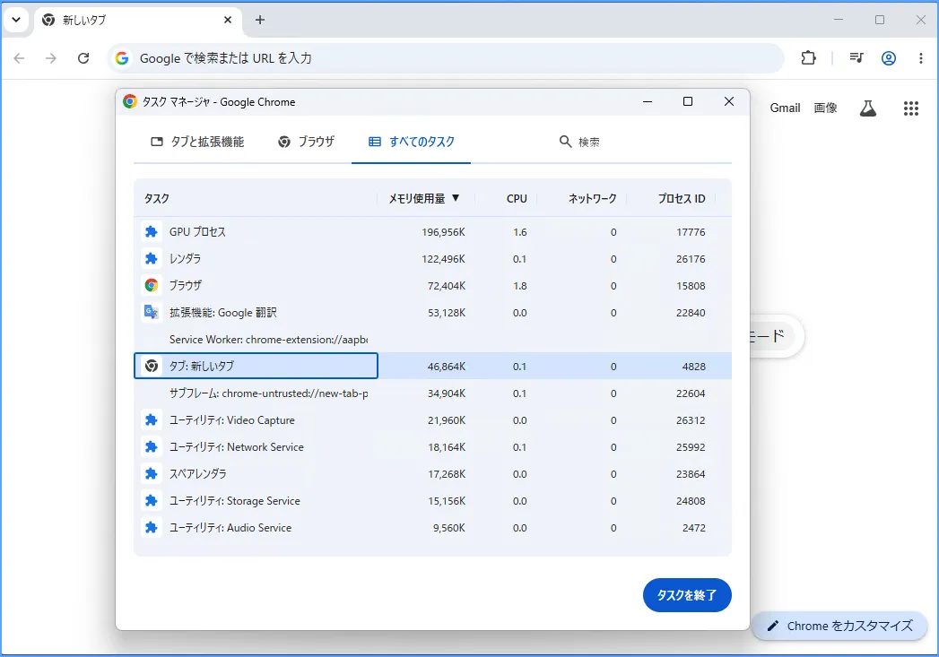Click the Audio Service utility icon
The image size is (939, 657).
(151, 528)
